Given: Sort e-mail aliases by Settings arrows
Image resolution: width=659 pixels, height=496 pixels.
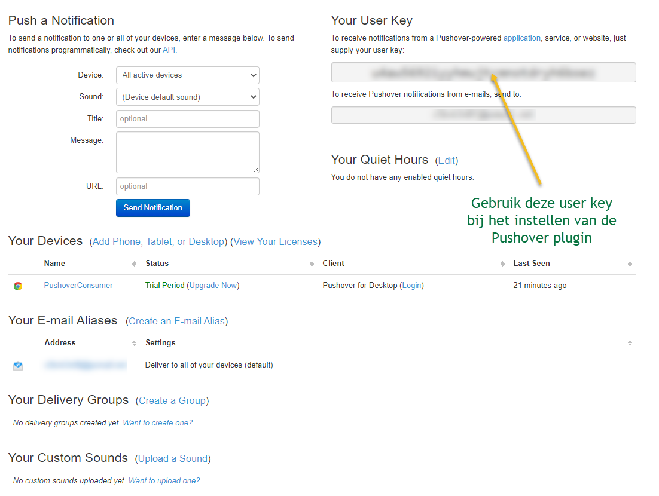Looking at the screenshot, I should 630,343.
